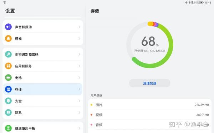
Task: Open 电池 settings
Action: 43,78
